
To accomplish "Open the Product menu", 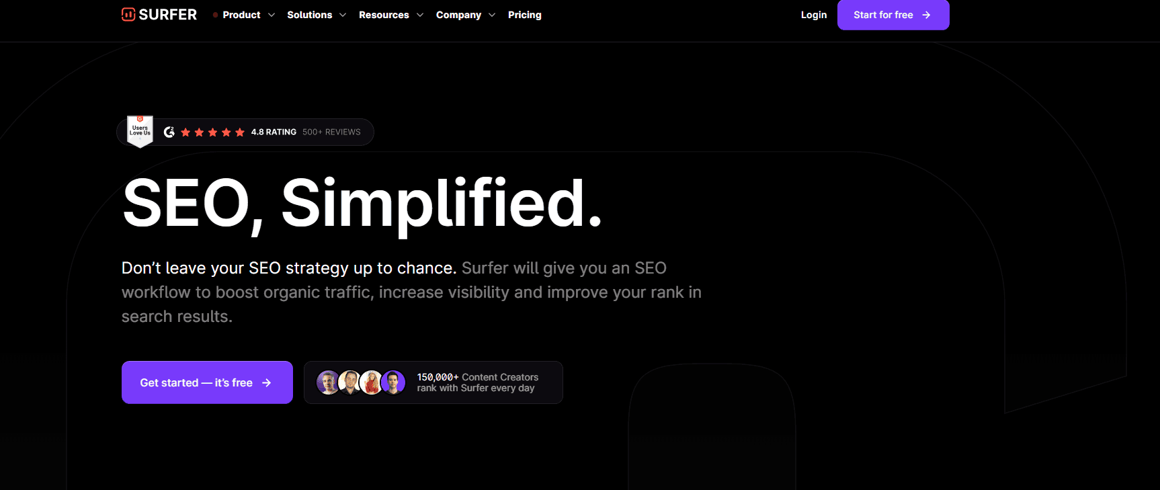I will [x=241, y=15].
